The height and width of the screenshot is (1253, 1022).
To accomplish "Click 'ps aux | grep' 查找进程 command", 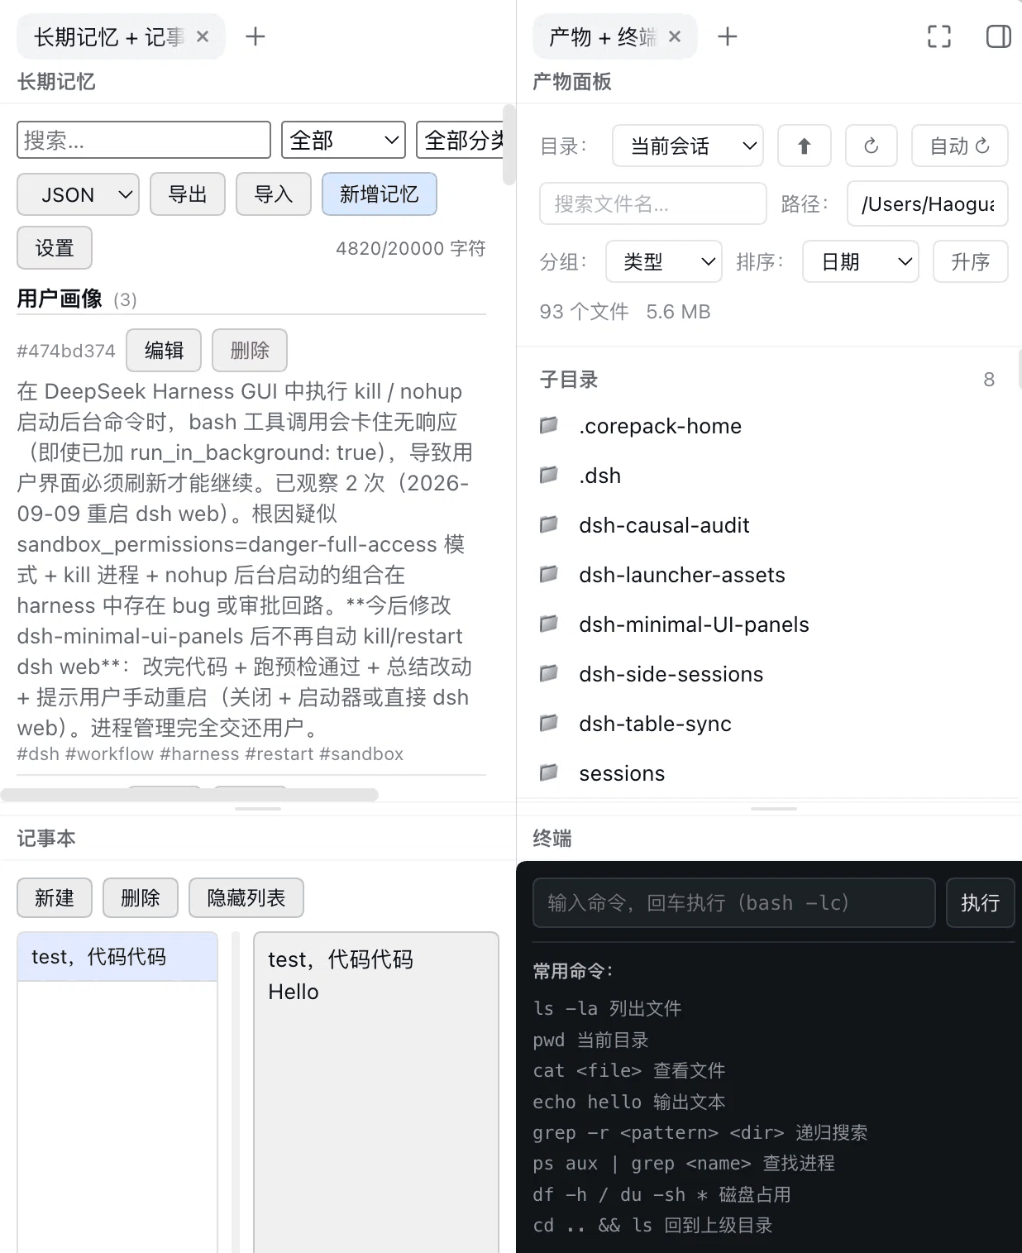I will pyautogui.click(x=684, y=1163).
